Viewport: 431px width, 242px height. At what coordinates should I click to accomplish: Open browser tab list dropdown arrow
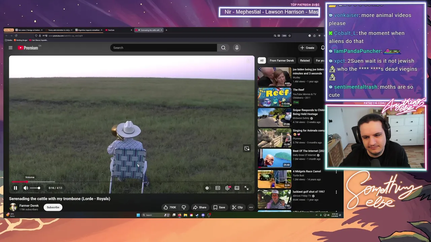[x=317, y=30]
